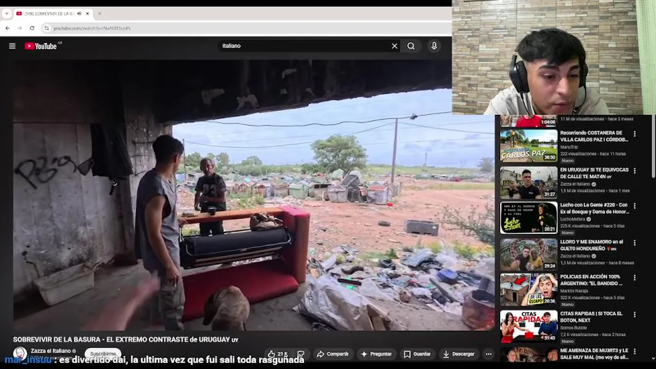
Task: Open options menu for LLORO Y ME ENAMORO
Action: [x=634, y=243]
